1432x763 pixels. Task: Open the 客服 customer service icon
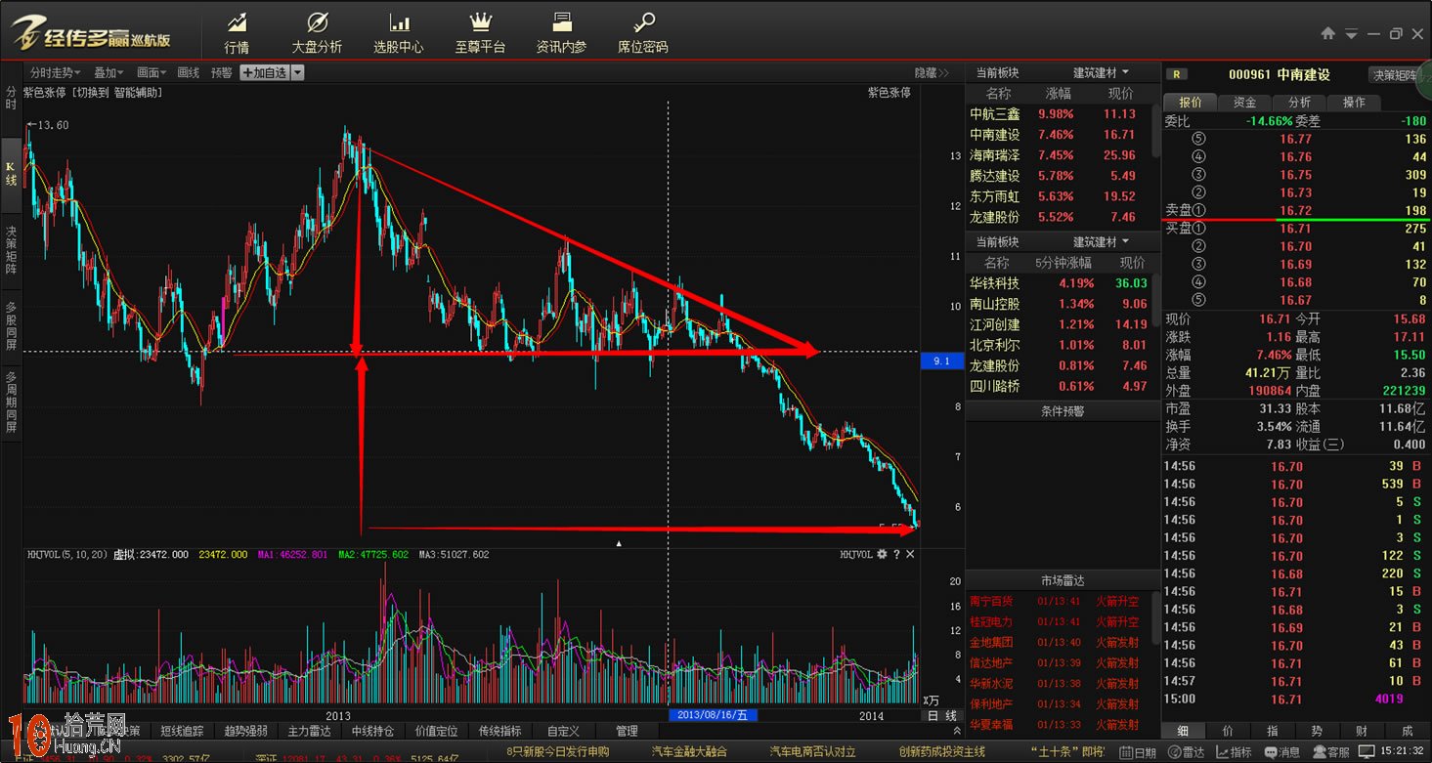(1331, 752)
